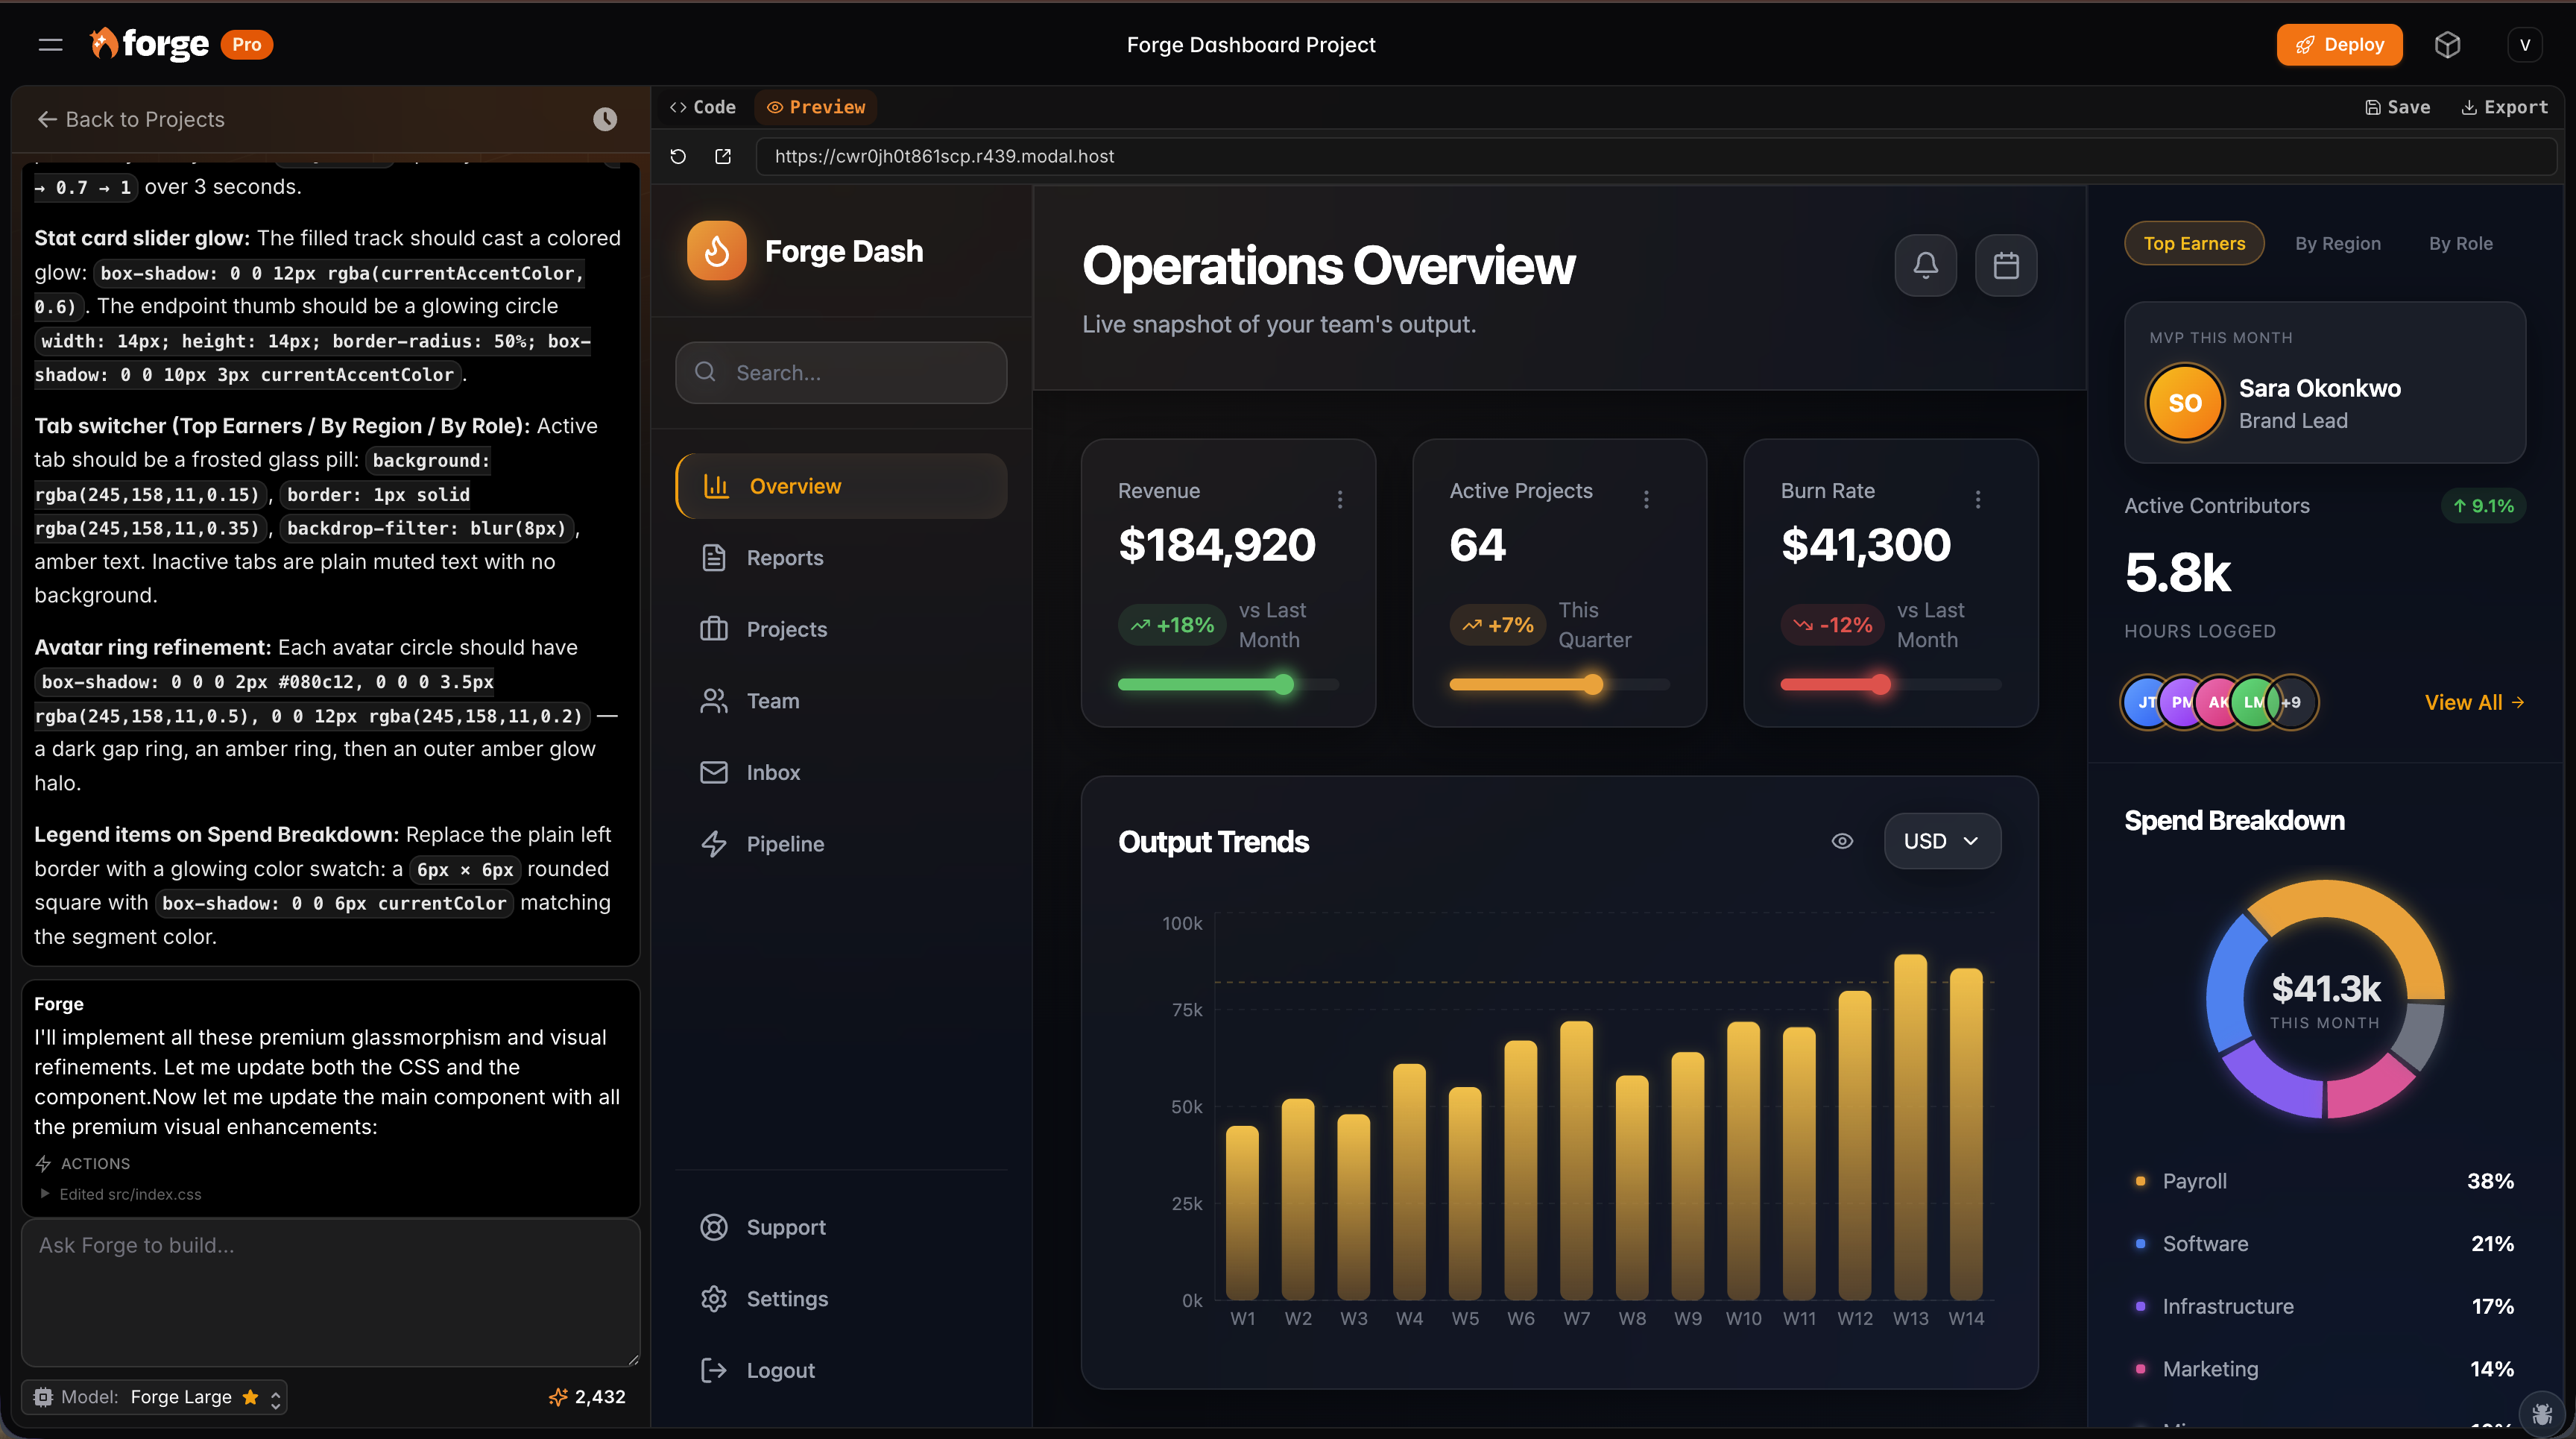Image resolution: width=2576 pixels, height=1439 pixels.
Task: Switch to Code view toggle
Action: (703, 107)
